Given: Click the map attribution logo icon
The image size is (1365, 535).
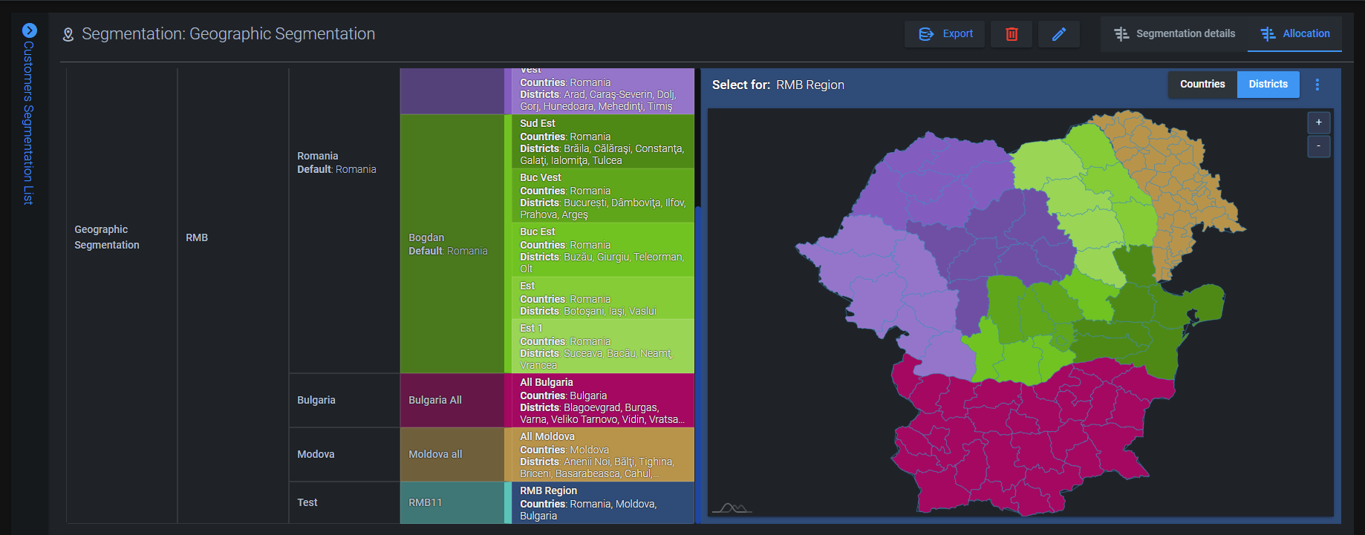Looking at the screenshot, I should pyautogui.click(x=732, y=508).
